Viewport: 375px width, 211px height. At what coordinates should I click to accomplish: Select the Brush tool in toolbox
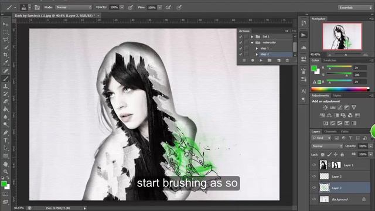(5, 79)
